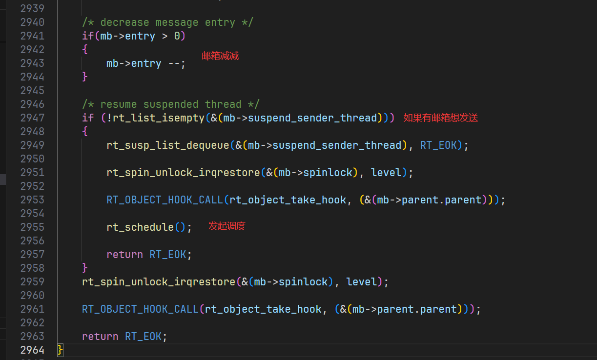The height and width of the screenshot is (360, 597).
Task: Click "rt_susp_list_dequeue" function call
Action: click(x=168, y=145)
